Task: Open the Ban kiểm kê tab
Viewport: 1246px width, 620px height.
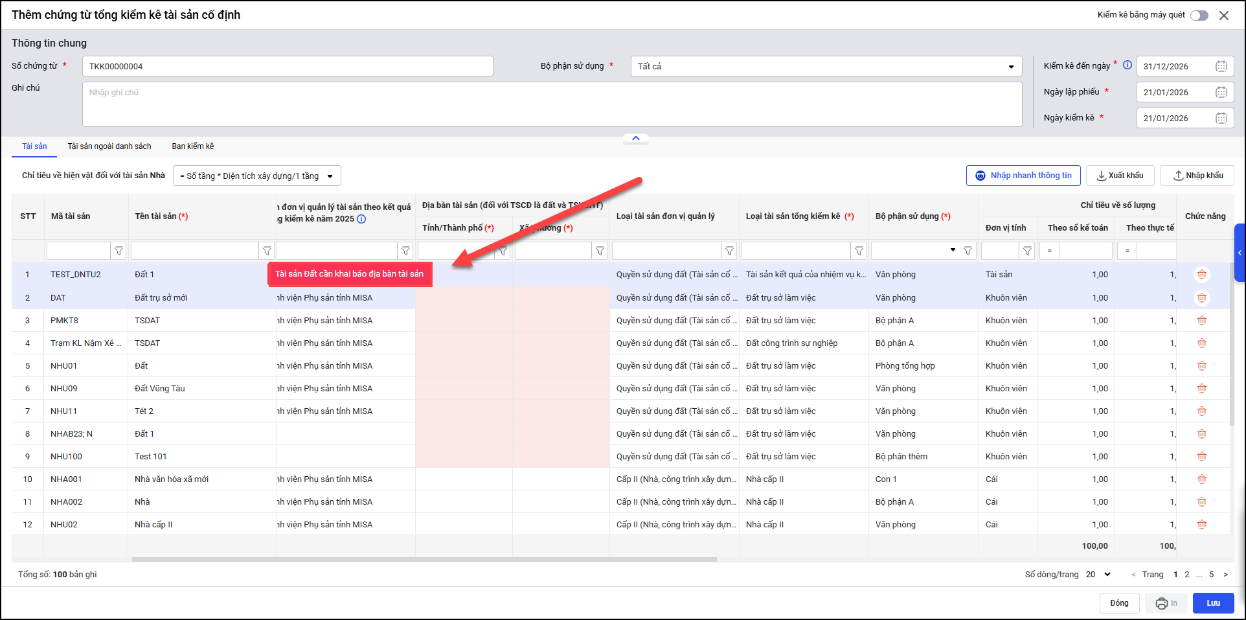Action: pyautogui.click(x=192, y=146)
